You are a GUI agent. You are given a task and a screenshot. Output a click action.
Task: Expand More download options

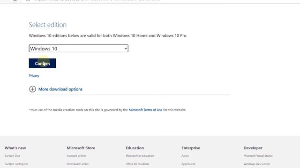click(60, 89)
